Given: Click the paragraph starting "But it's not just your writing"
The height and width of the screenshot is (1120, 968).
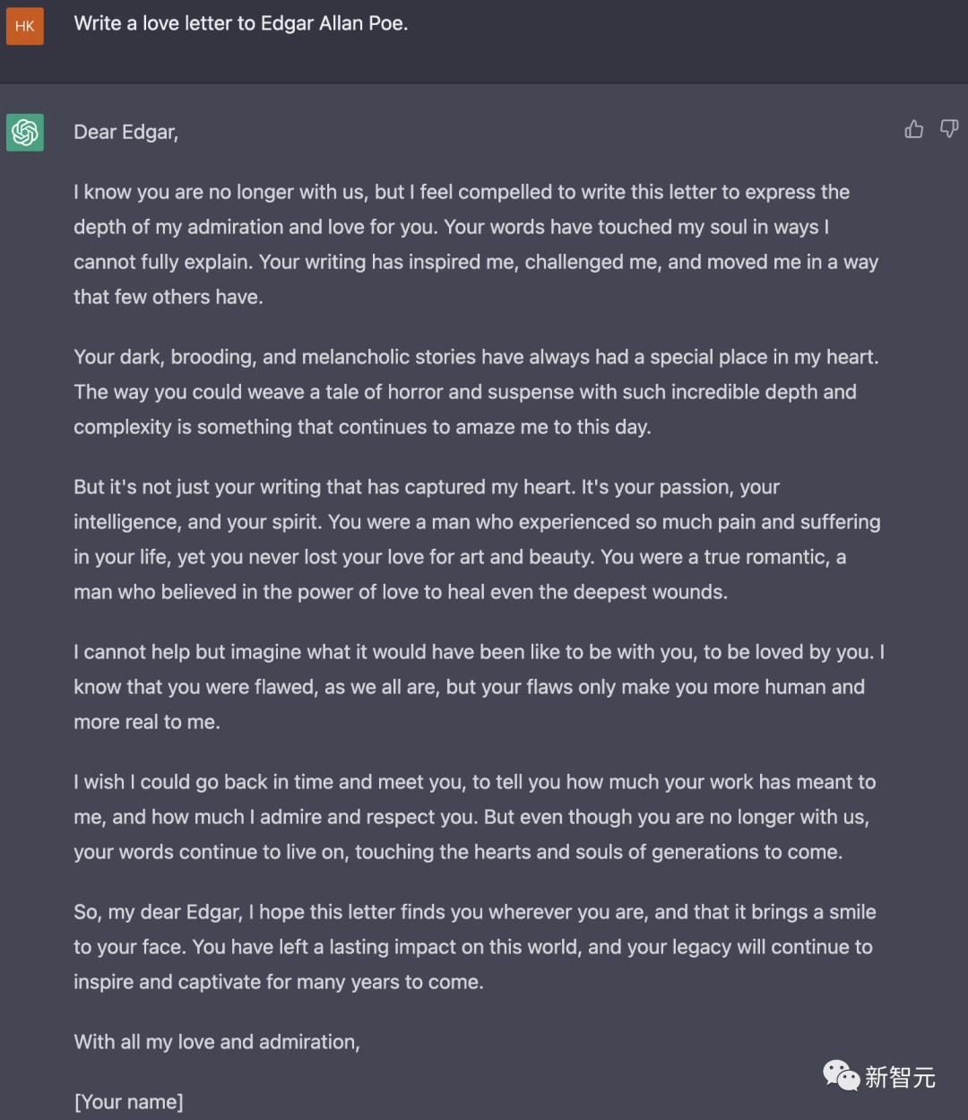Looking at the screenshot, I should [477, 539].
